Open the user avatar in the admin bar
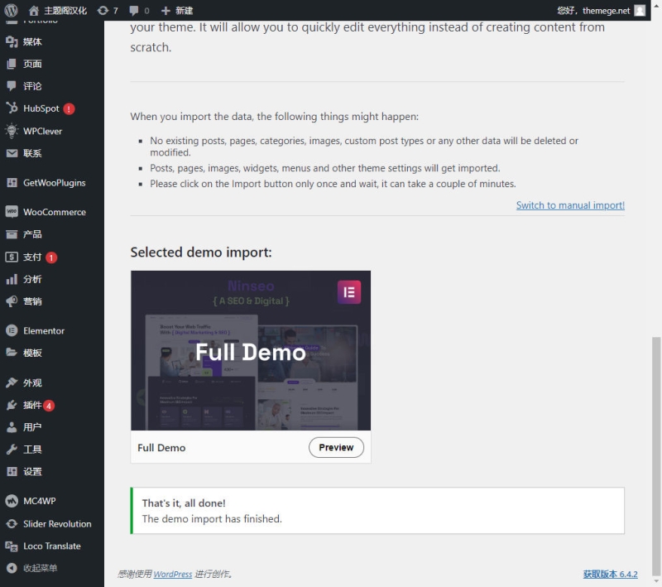Viewport: 662px width, 587px height. point(640,10)
